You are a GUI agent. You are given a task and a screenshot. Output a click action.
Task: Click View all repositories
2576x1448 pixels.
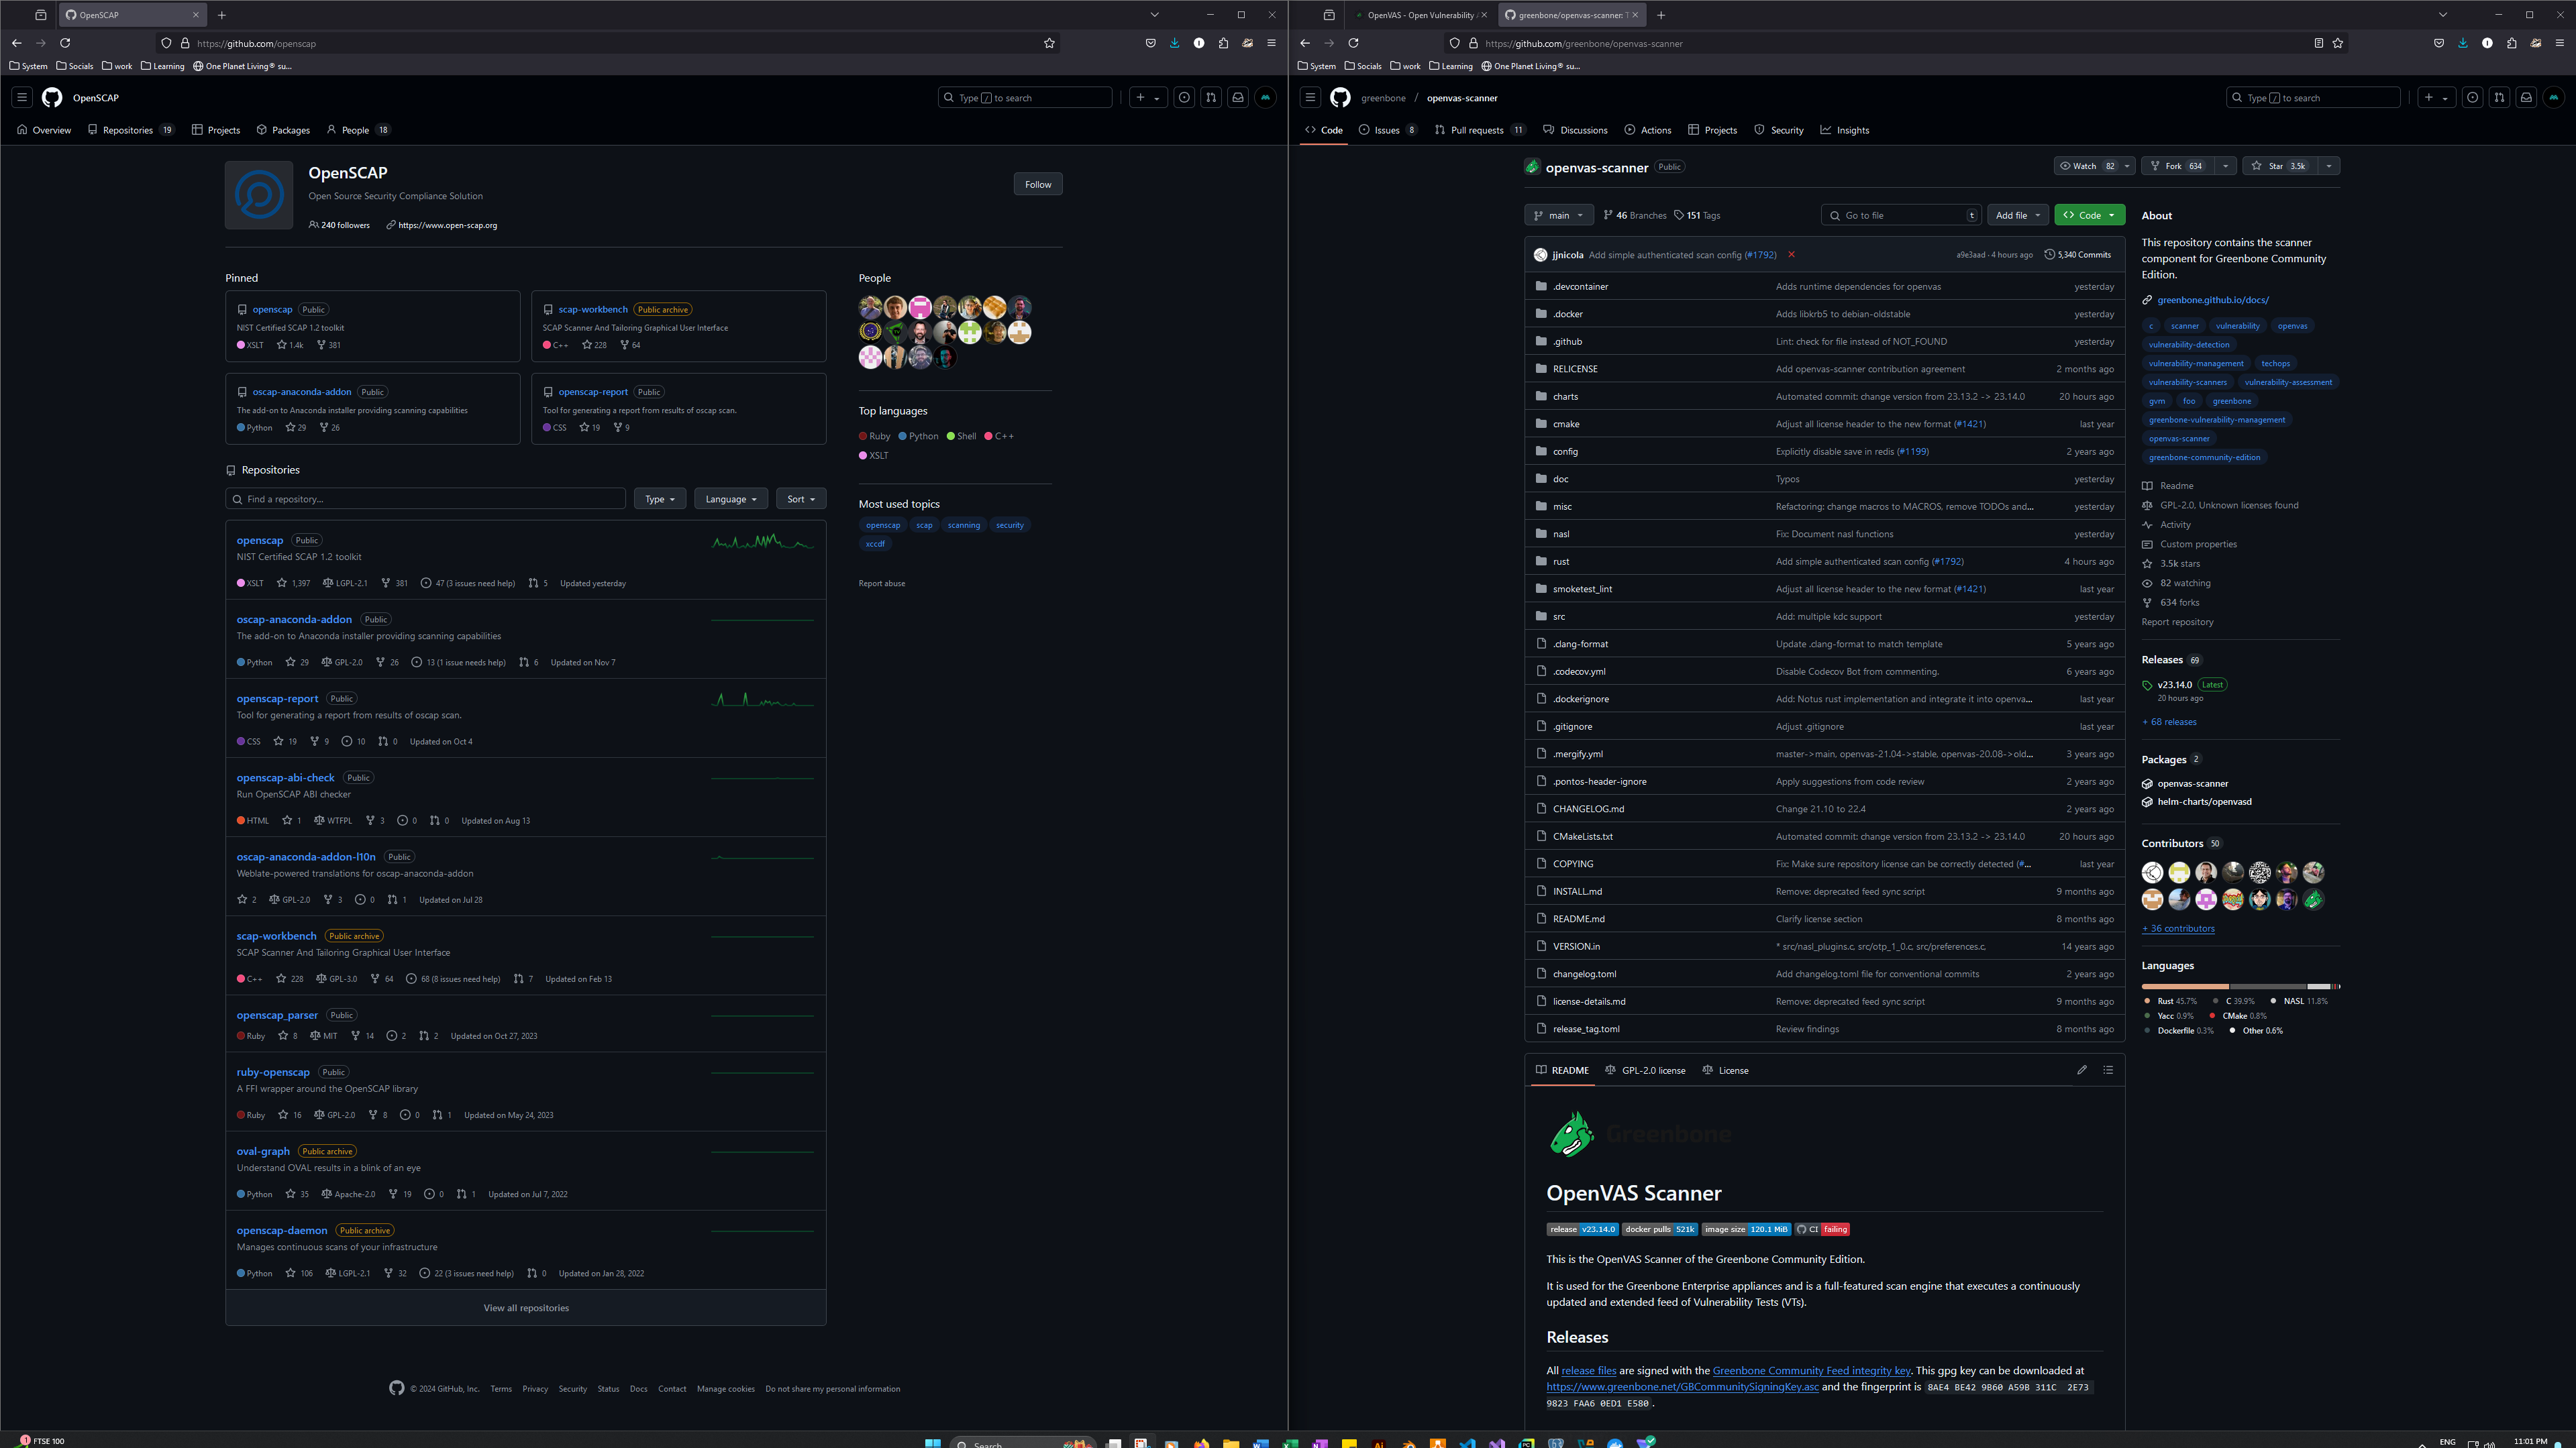coord(526,1308)
